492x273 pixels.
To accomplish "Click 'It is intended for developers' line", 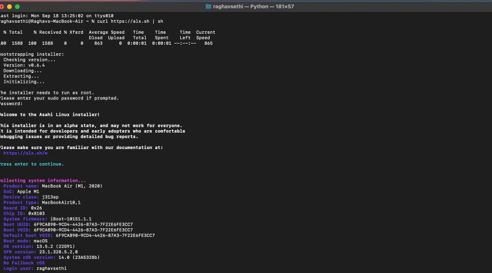I will click(x=93, y=131).
